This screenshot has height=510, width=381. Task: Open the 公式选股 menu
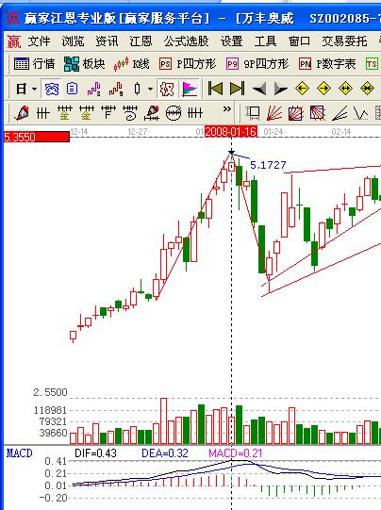point(186,41)
